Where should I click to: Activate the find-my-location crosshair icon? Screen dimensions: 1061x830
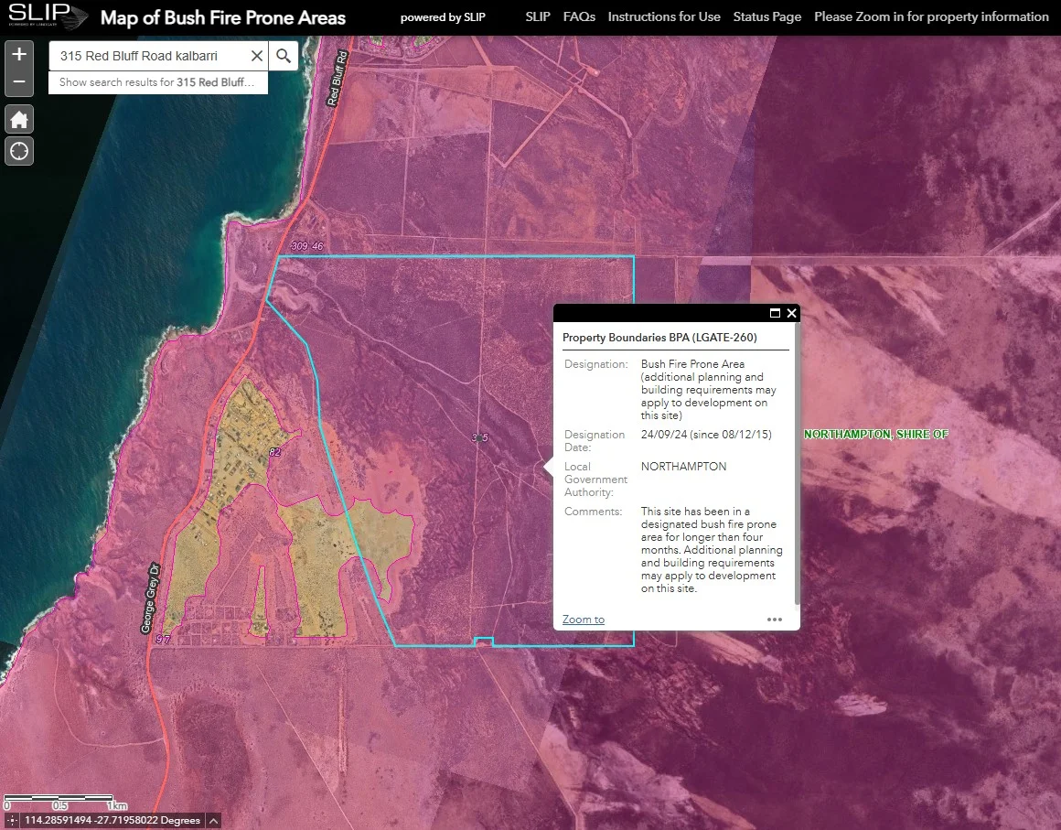18,151
